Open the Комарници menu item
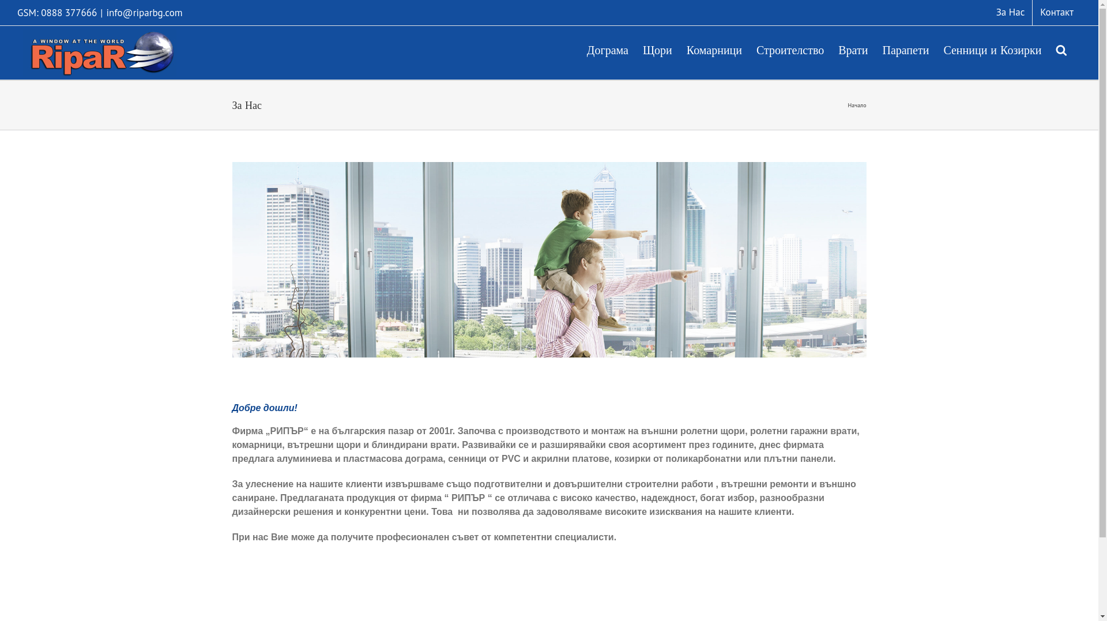This screenshot has width=1107, height=621. (714, 51)
